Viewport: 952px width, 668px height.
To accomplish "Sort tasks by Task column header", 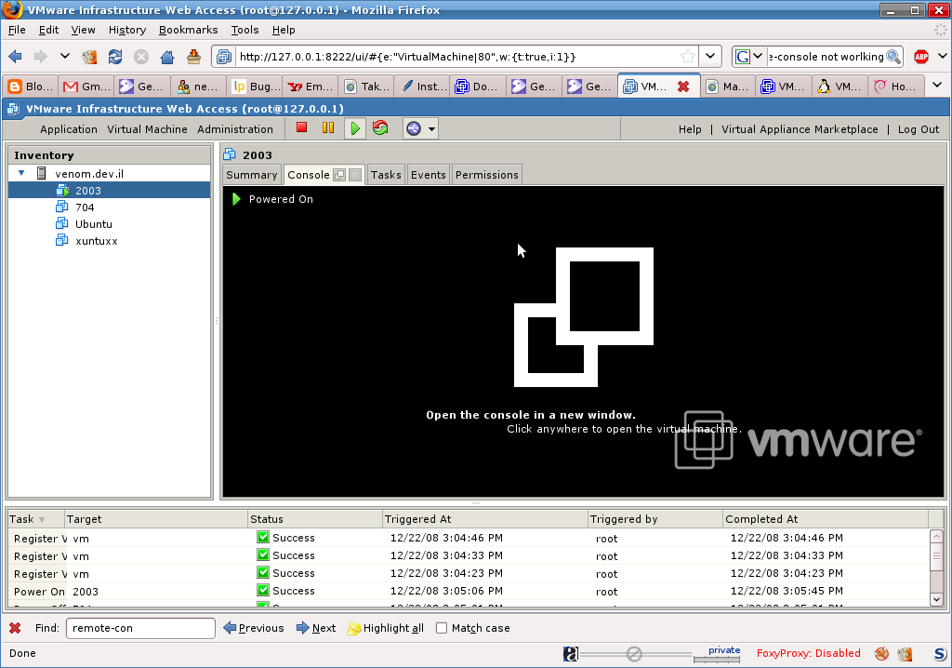I will 35,519.
